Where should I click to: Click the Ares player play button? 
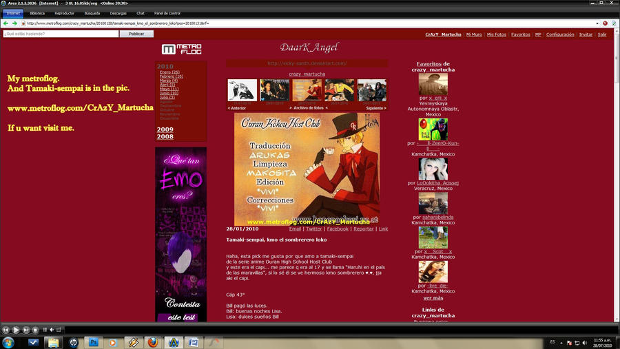click(x=16, y=330)
